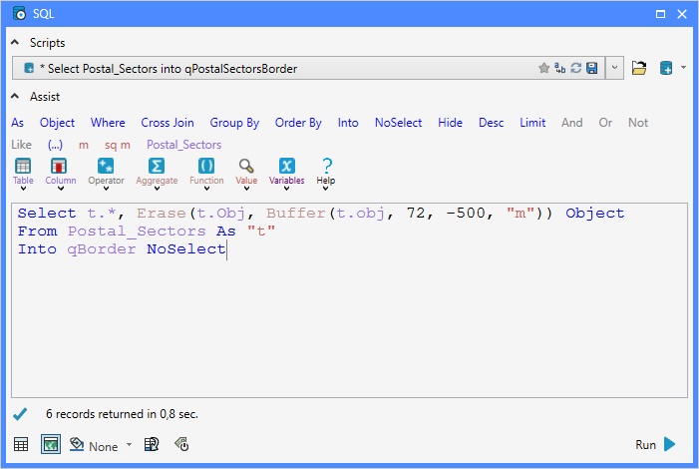Insert the Where keyword

point(108,123)
